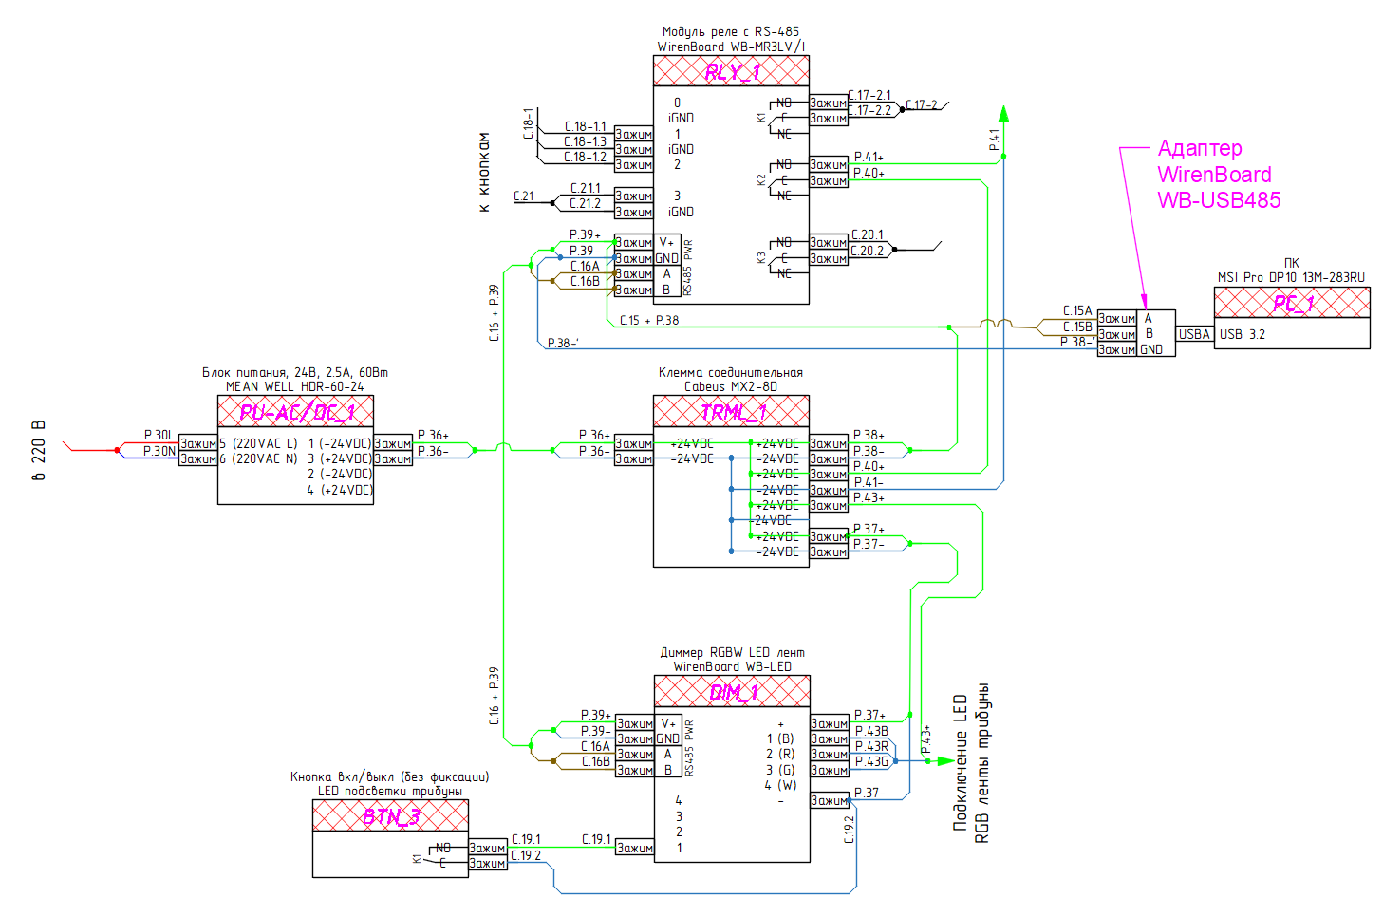Select the PU-AC/DC_1 power supply header
1383x916 pixels.
(295, 411)
